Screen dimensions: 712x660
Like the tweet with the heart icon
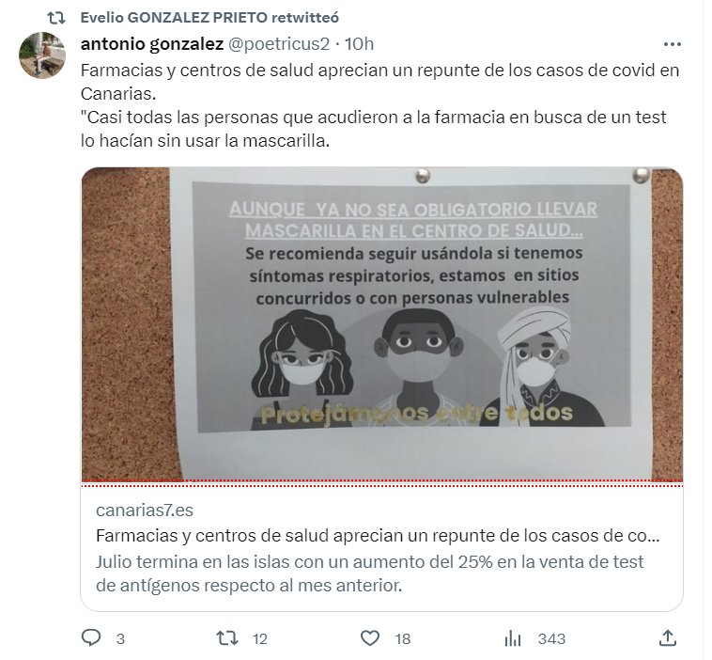pyautogui.click(x=370, y=638)
